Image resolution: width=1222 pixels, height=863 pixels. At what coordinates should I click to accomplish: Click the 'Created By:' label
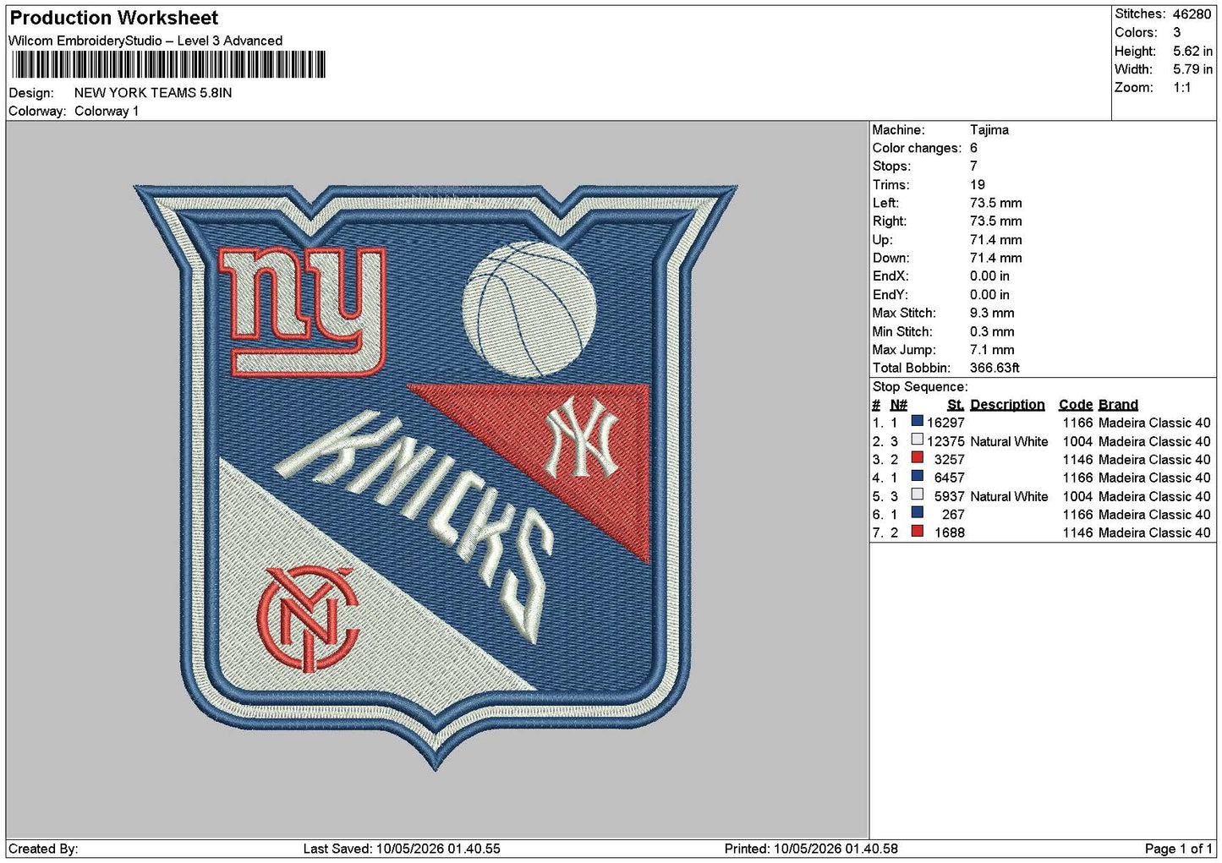[43, 849]
